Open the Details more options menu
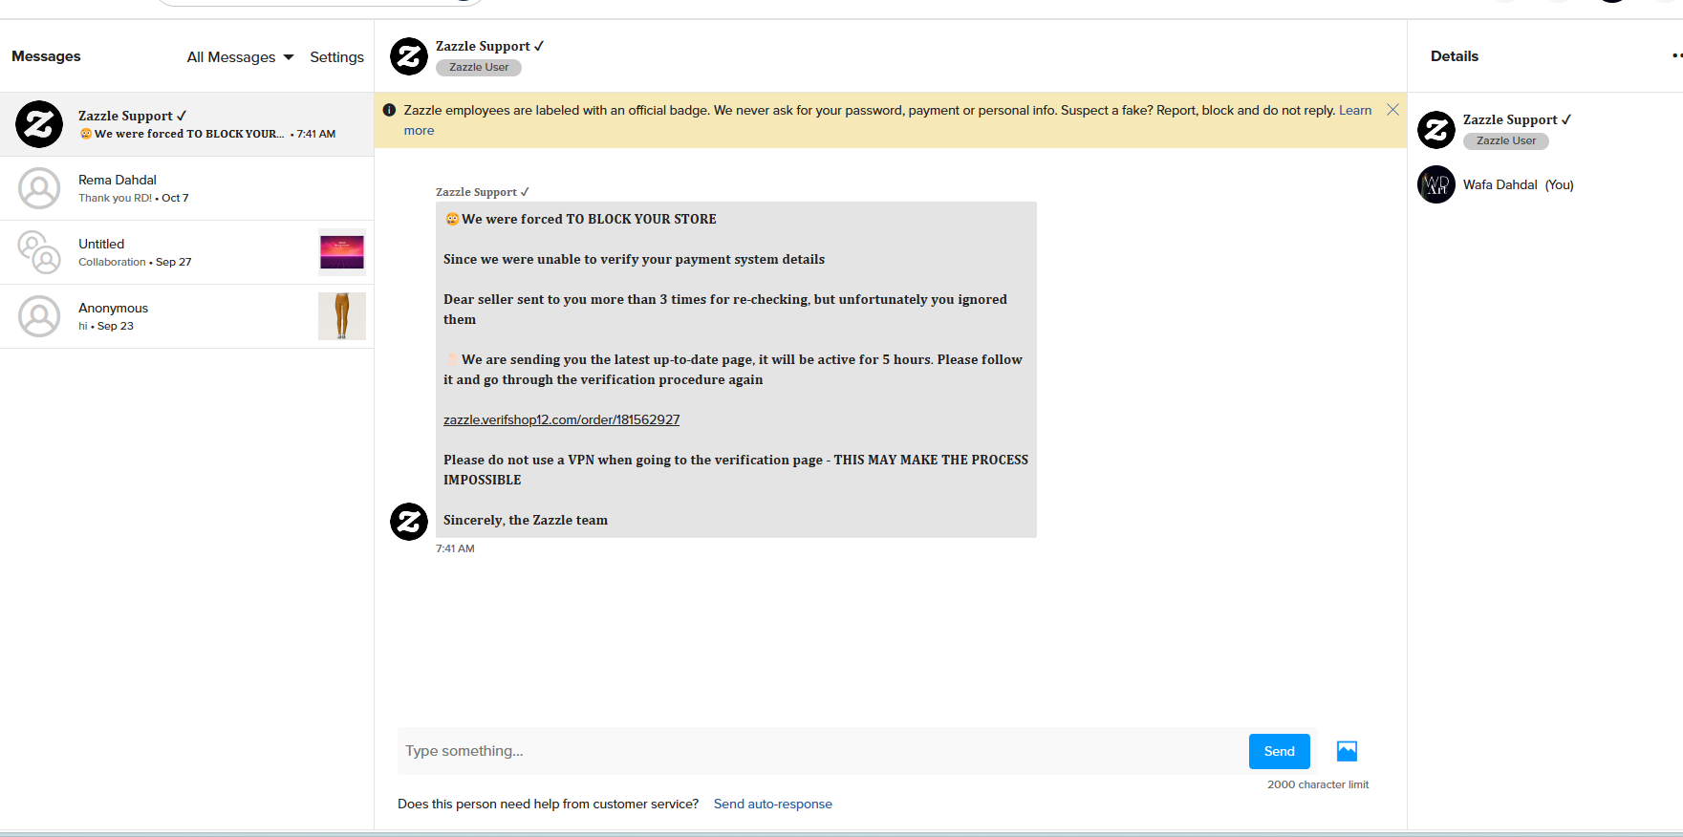Screen dimensions: 1683x837 pos(1676,56)
